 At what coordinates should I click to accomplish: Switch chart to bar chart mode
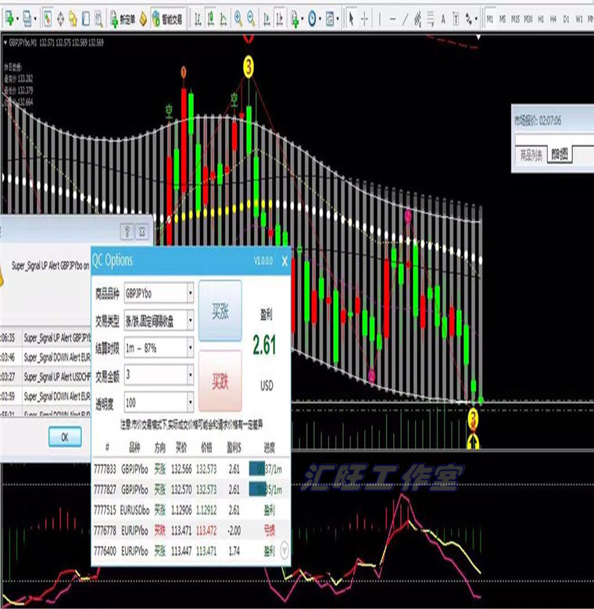tap(198, 18)
